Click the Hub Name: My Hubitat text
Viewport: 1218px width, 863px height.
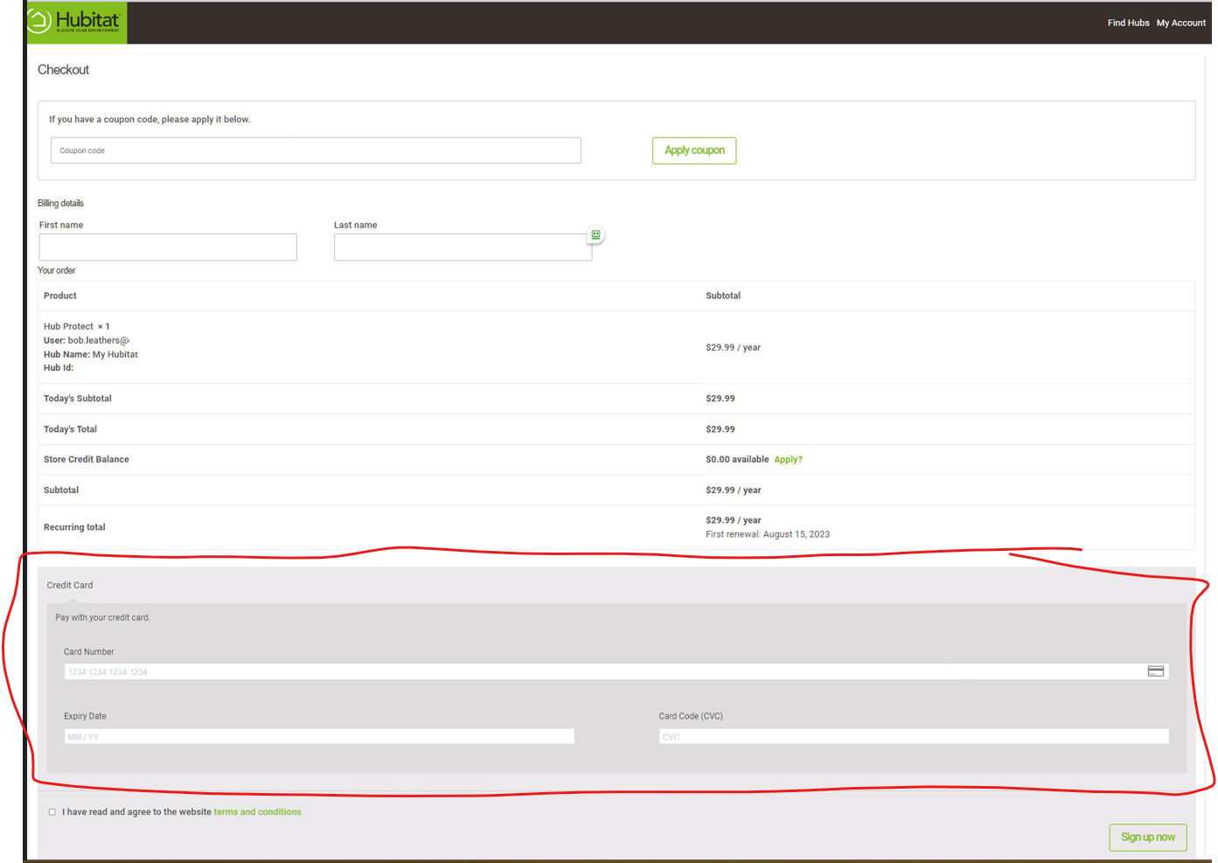[91, 355]
